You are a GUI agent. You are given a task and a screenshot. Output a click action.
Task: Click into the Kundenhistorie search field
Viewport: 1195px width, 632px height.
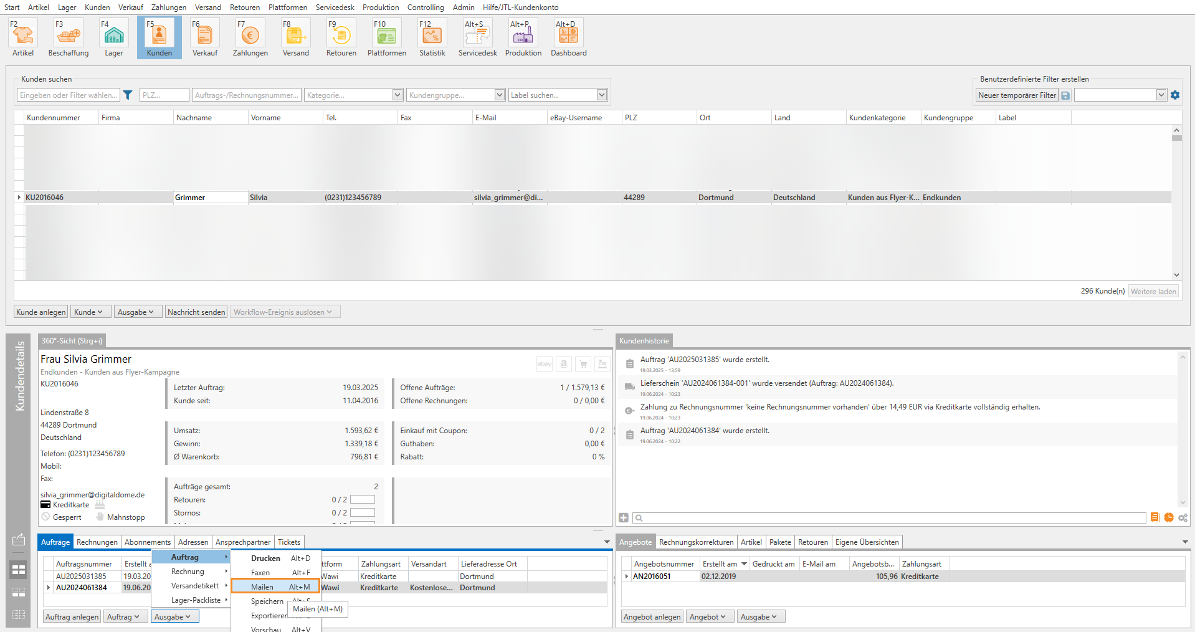point(890,518)
